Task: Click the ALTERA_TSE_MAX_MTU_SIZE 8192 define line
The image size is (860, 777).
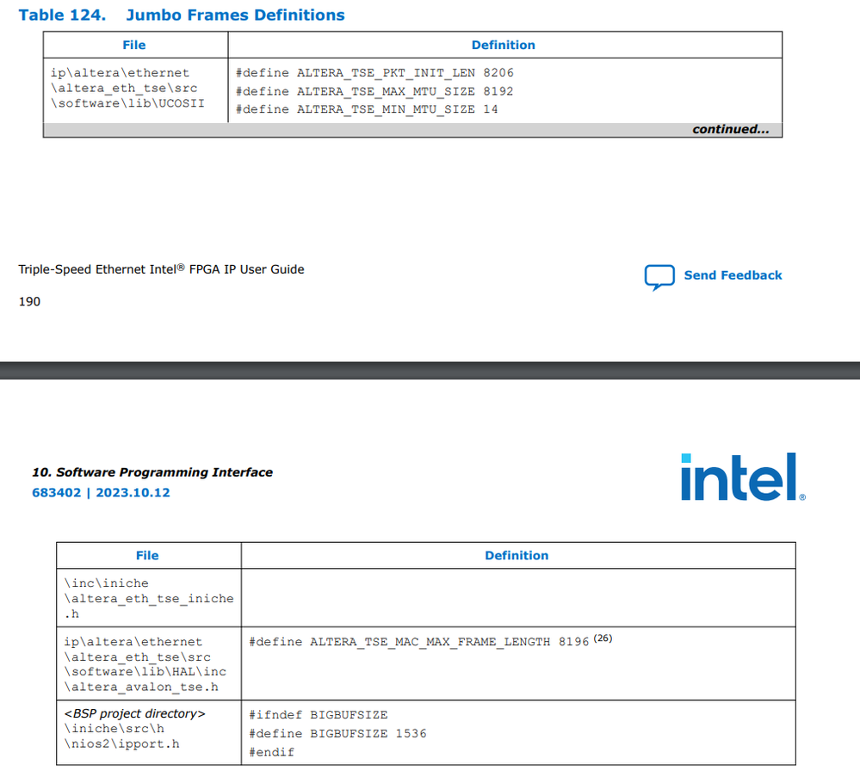Action: pyautogui.click(x=374, y=91)
